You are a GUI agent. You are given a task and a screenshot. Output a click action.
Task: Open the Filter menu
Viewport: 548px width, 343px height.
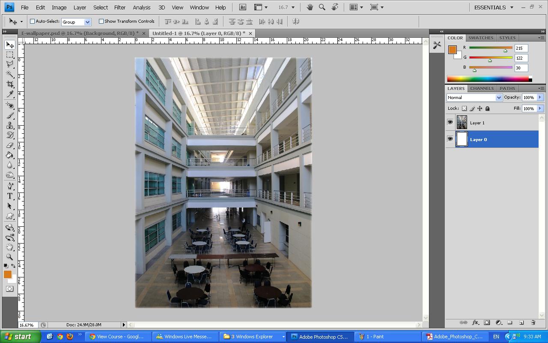119,7
